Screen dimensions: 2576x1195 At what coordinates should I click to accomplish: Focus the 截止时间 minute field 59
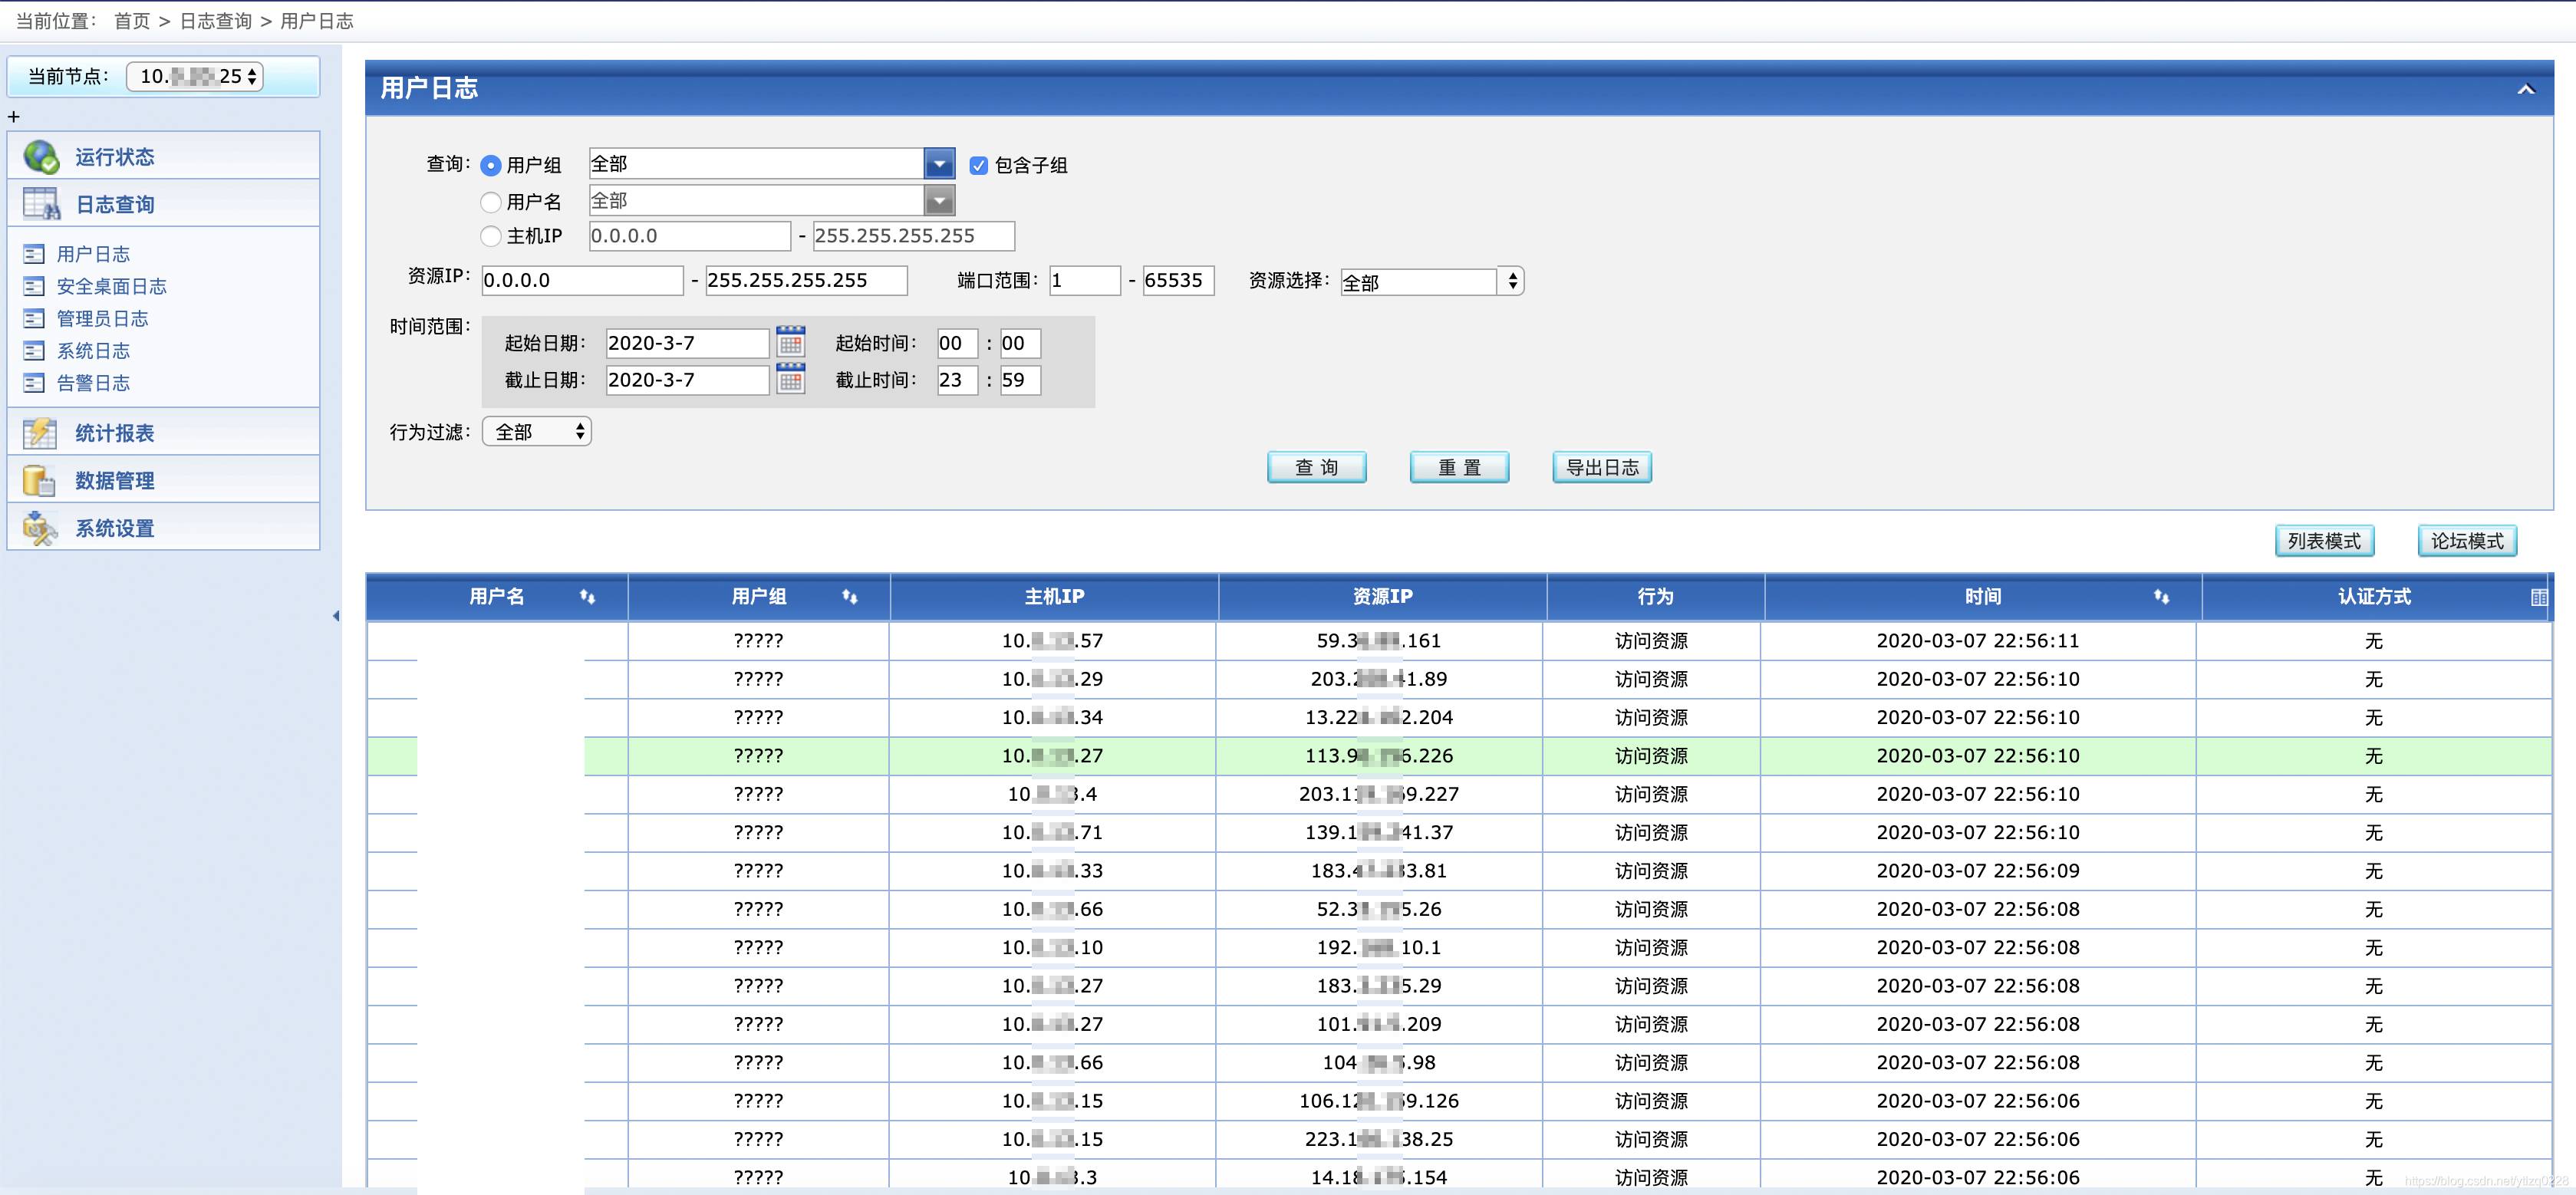point(1020,380)
